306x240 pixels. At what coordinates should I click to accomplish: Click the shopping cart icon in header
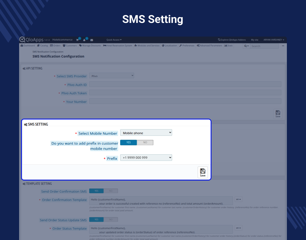(78, 40)
